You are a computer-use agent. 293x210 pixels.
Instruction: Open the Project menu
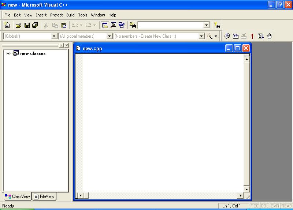tap(56, 15)
